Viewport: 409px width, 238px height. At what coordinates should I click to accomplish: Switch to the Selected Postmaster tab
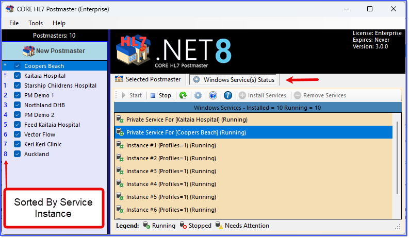tap(148, 79)
